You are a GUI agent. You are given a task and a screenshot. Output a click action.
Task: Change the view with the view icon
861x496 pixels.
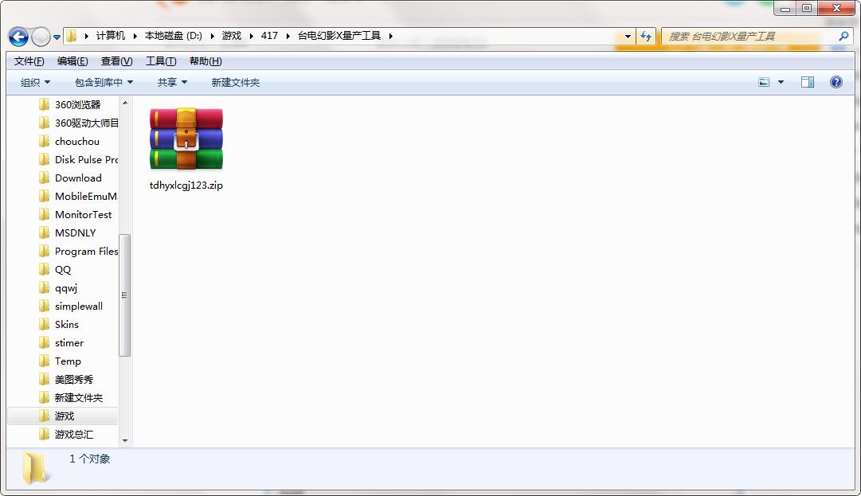(764, 82)
